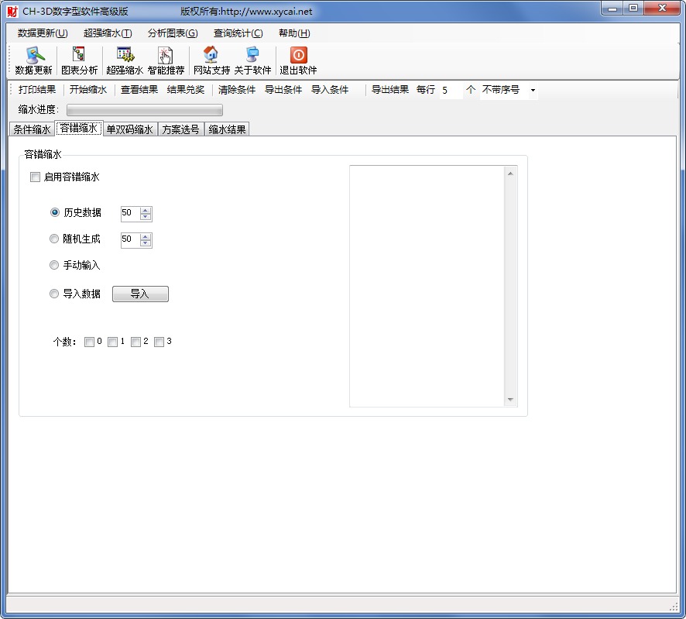Launch 智能推荐 via its toolbar icon

[x=165, y=60]
